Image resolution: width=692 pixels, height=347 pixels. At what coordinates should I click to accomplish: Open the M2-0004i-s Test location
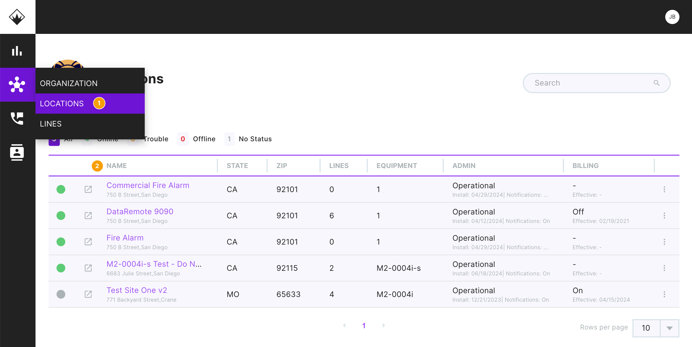point(154,264)
